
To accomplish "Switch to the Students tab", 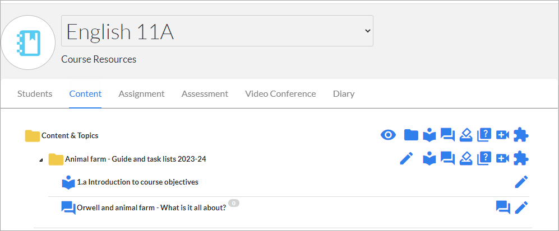I will click(x=35, y=94).
